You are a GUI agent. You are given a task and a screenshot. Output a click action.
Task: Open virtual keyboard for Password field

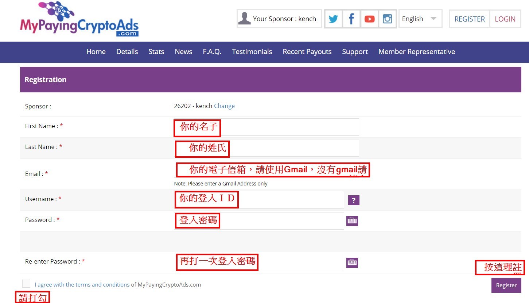(352, 221)
